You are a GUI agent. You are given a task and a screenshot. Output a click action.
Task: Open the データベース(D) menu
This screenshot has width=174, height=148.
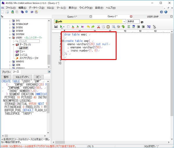click(x=37, y=8)
